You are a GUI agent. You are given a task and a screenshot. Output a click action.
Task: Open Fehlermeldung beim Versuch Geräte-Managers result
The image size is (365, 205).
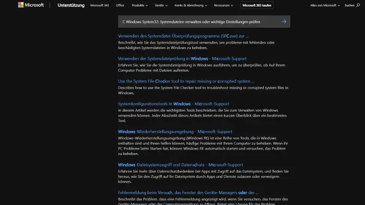tap(188, 193)
